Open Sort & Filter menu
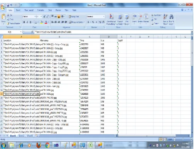This screenshot has height=149, width=194. [165, 20]
